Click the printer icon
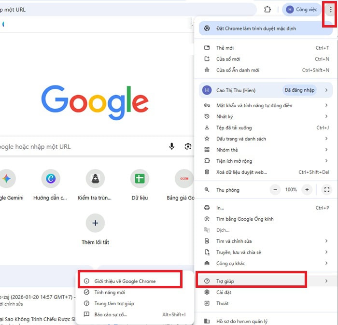Viewport: 338px width, 325px height. click(207, 208)
